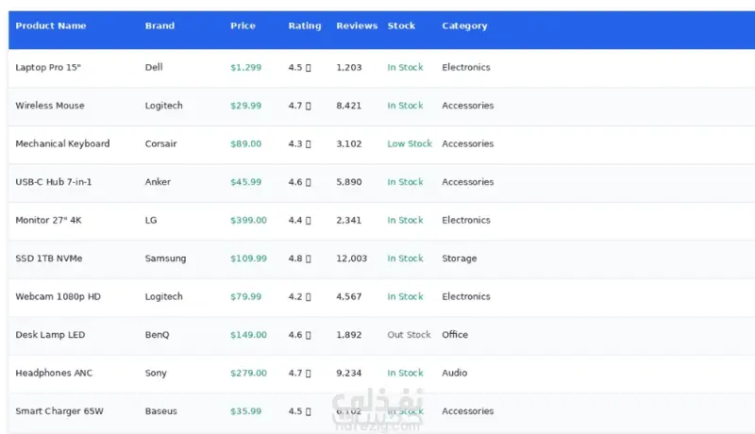The width and height of the screenshot is (755, 434).
Task: Select the $279.00 price value
Action: (x=248, y=373)
